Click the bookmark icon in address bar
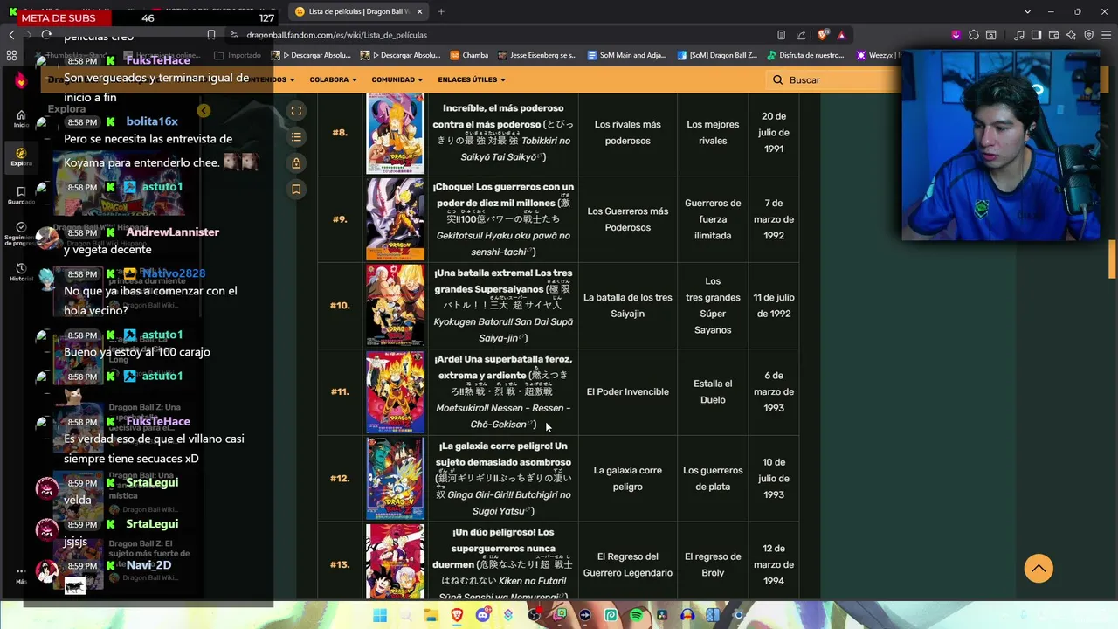 [x=211, y=35]
